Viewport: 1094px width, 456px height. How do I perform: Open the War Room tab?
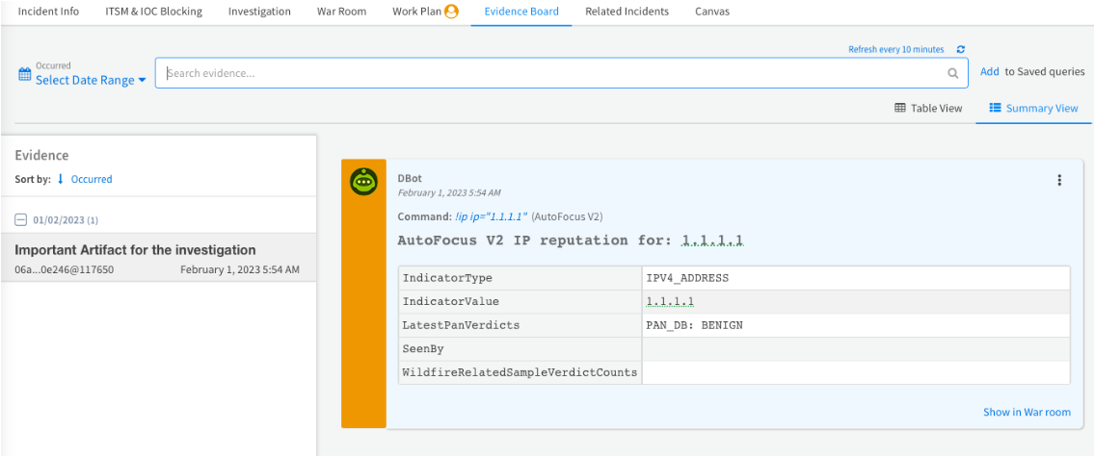pos(341,12)
